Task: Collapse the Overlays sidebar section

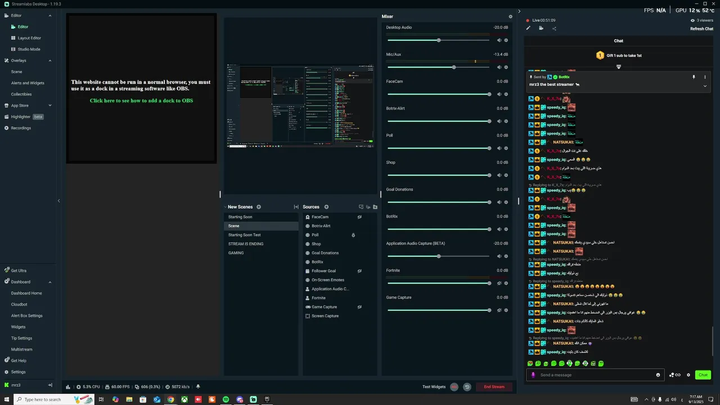Action: point(49,61)
